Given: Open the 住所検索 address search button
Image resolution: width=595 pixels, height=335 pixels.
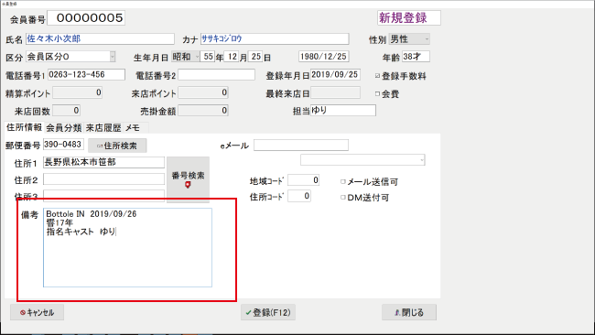Looking at the screenshot, I should coord(117,146).
